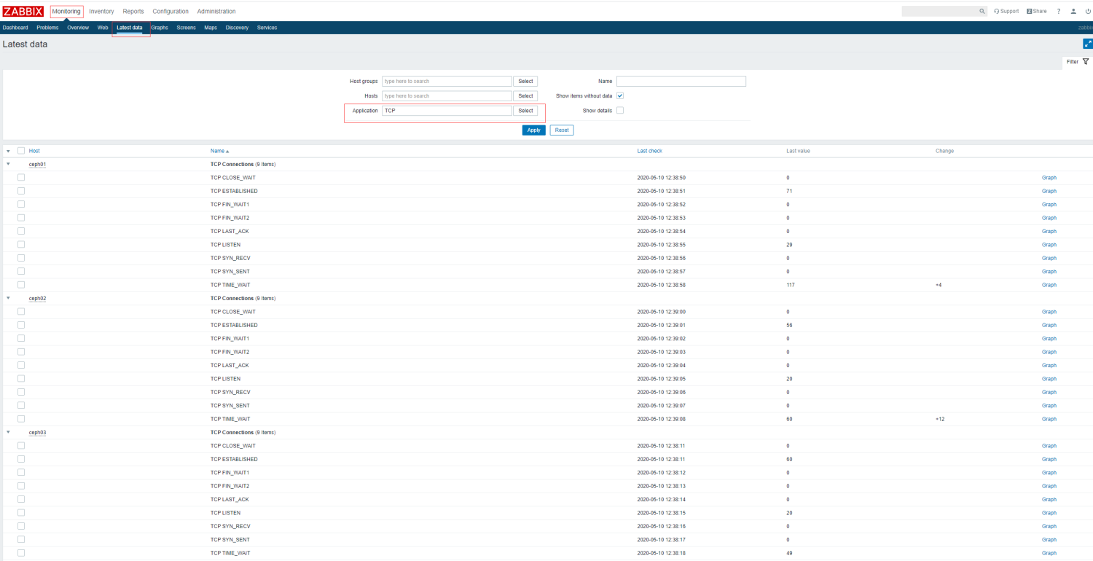Open the Services submenu
The height and width of the screenshot is (561, 1093).
(x=267, y=28)
